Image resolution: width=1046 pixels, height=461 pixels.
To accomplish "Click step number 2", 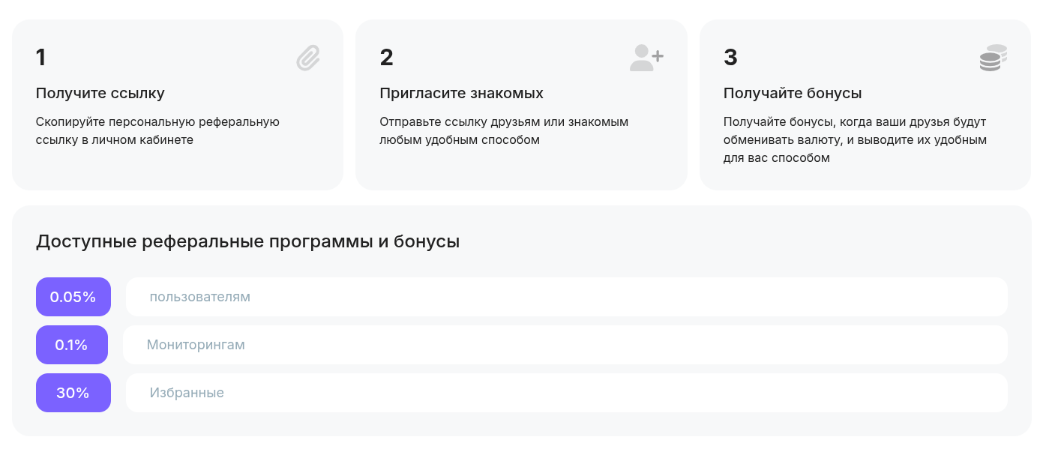I will coord(386,58).
